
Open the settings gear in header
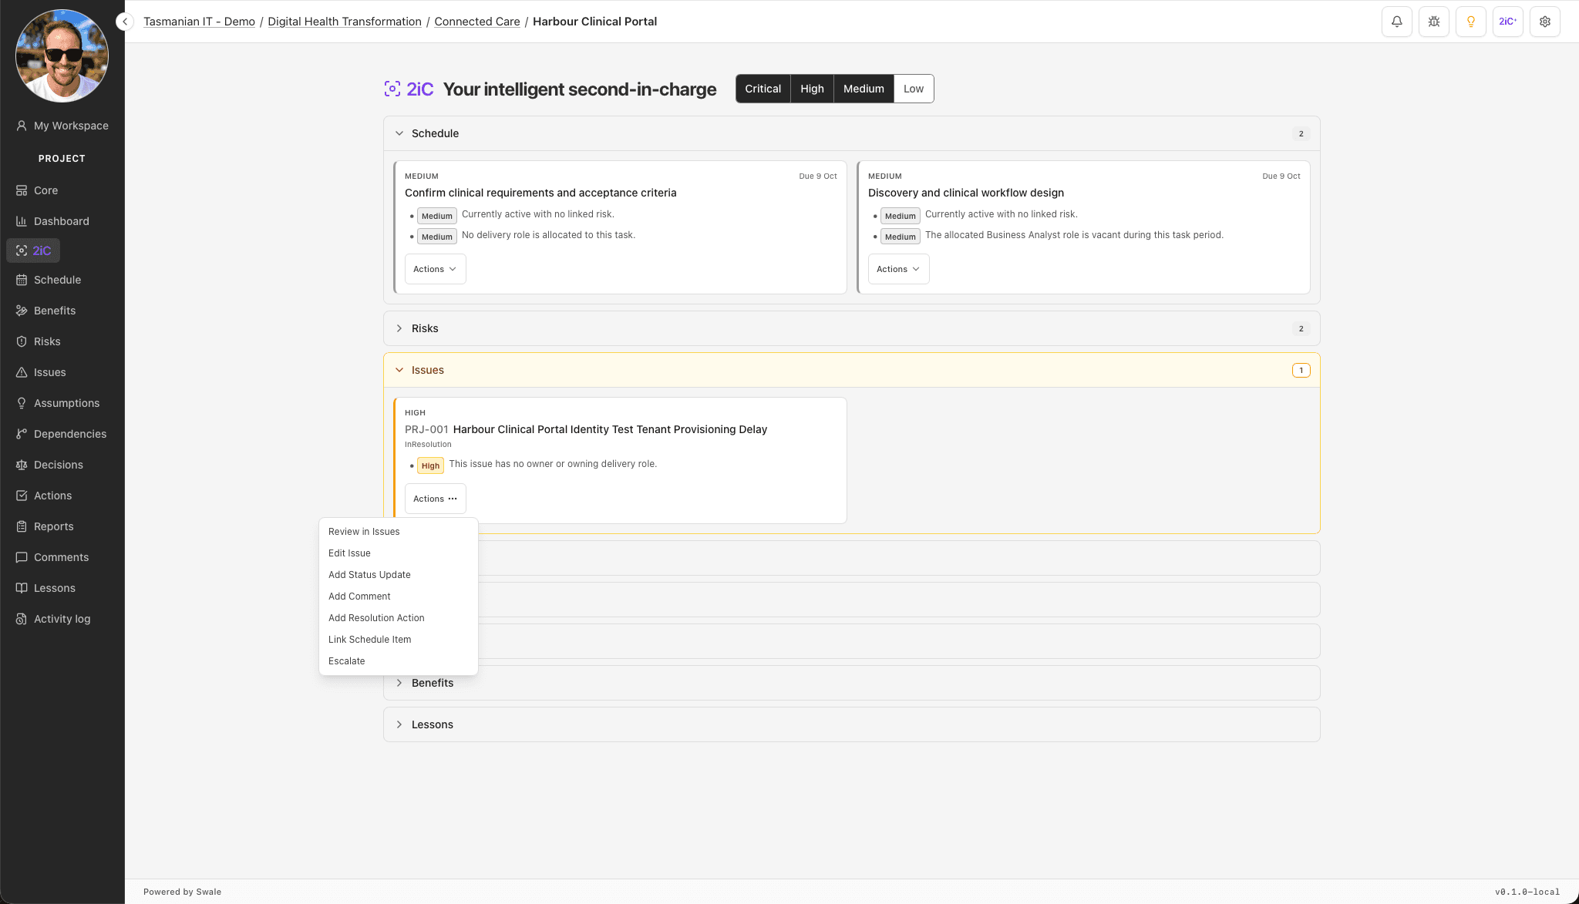coord(1544,22)
